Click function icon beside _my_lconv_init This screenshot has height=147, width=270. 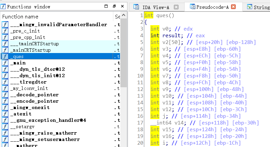tap(5, 88)
